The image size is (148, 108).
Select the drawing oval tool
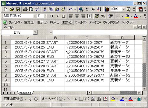(x=87, y=99)
